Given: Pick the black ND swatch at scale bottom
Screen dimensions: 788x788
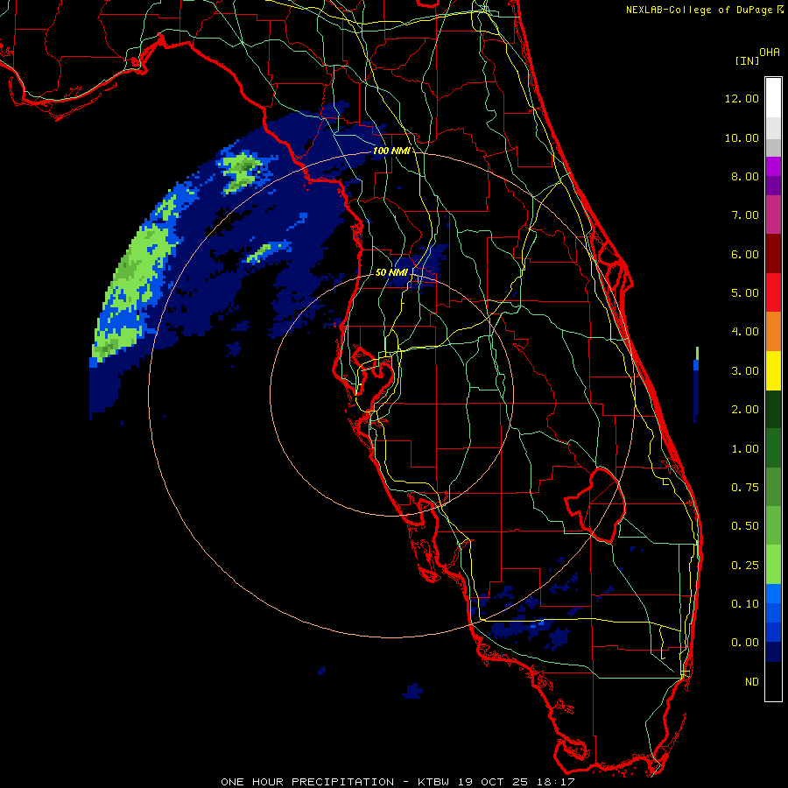Looking at the screenshot, I should point(773,681).
